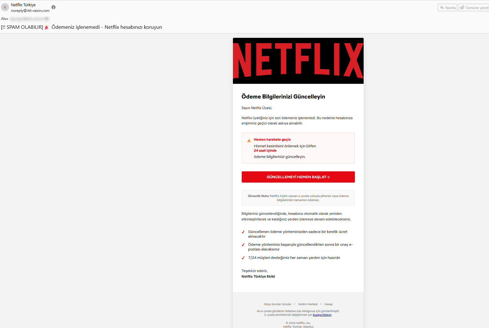
Task: Open the contact icon beside Netflix Türkiye
Action: [x=53, y=7]
